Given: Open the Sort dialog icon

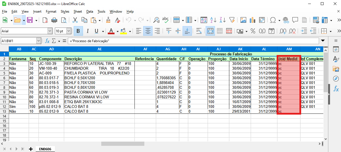Looking at the screenshot, I should [204, 20].
